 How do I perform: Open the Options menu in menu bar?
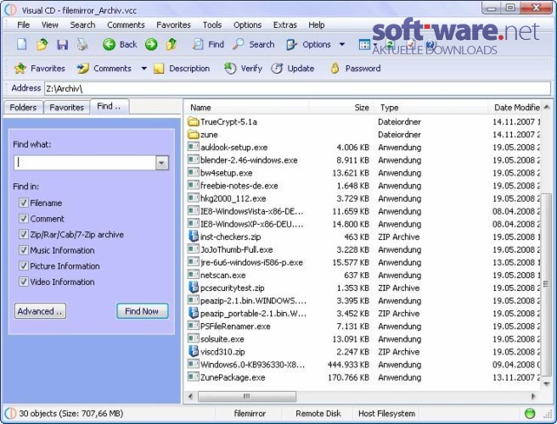click(247, 25)
